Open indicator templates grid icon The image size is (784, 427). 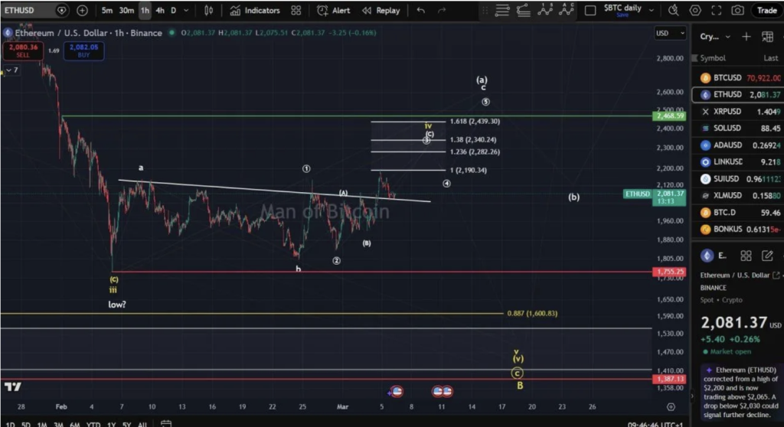(x=296, y=10)
